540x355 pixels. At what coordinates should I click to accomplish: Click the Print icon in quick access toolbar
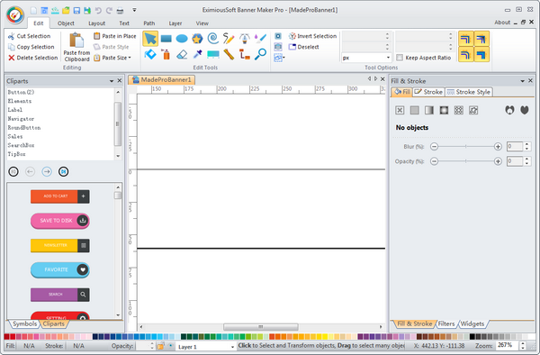120,11
